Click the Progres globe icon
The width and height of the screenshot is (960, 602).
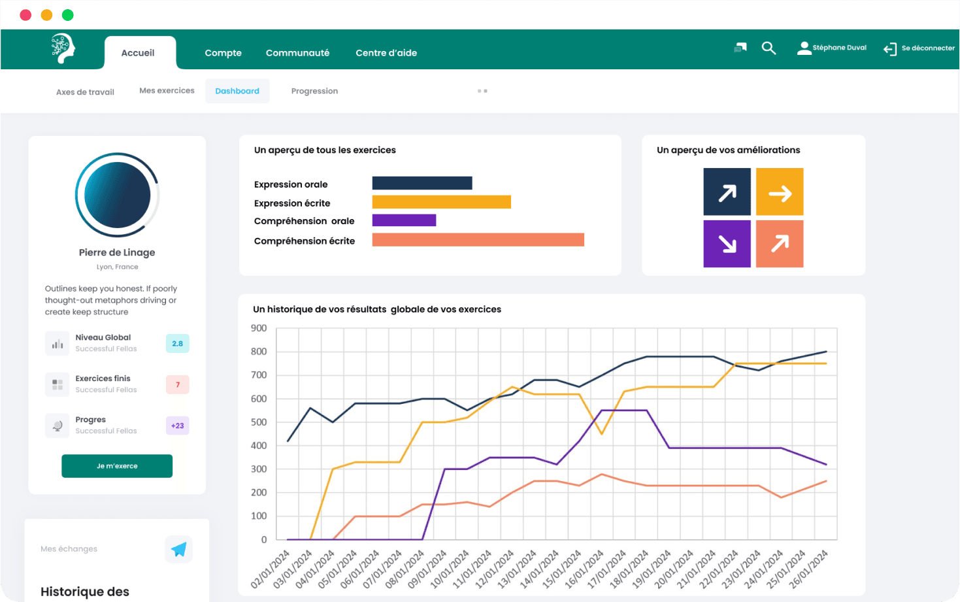[x=58, y=426]
